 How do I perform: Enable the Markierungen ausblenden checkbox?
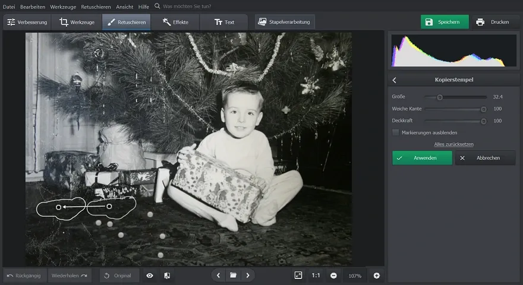[396, 132]
